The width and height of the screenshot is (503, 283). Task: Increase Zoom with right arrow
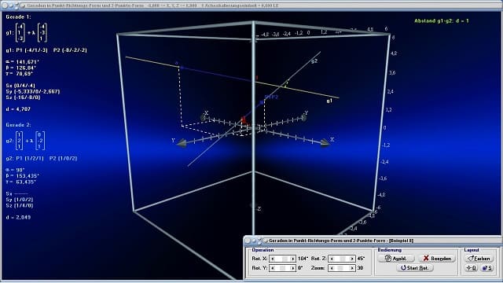click(352, 268)
